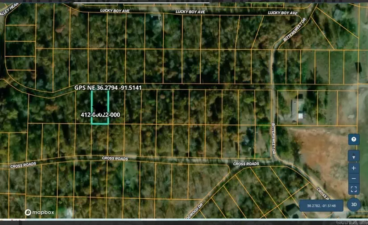The width and height of the screenshot is (368, 225).
Task: Click the parcel number 412-00022-000 label
Action: pyautogui.click(x=100, y=115)
